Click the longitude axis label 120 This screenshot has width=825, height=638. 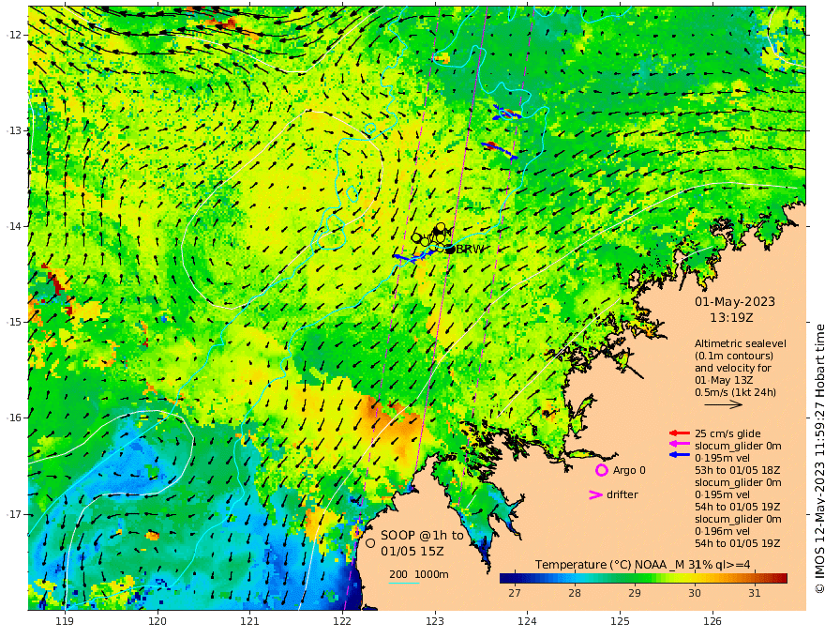pyautogui.click(x=157, y=622)
